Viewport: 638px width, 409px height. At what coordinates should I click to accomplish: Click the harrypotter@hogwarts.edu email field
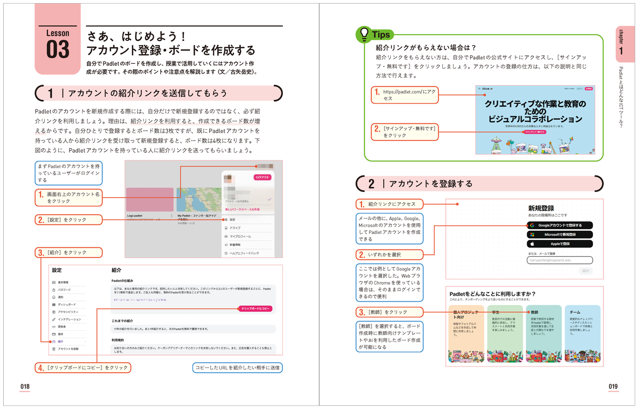tap(560, 260)
